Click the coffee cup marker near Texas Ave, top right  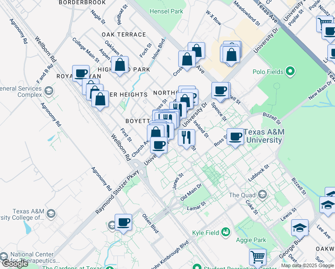point(329,32)
